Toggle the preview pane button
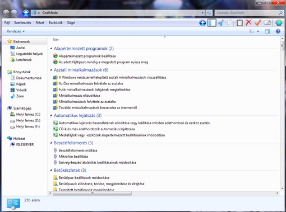Viewport: 286px width, 212px height. (267, 31)
